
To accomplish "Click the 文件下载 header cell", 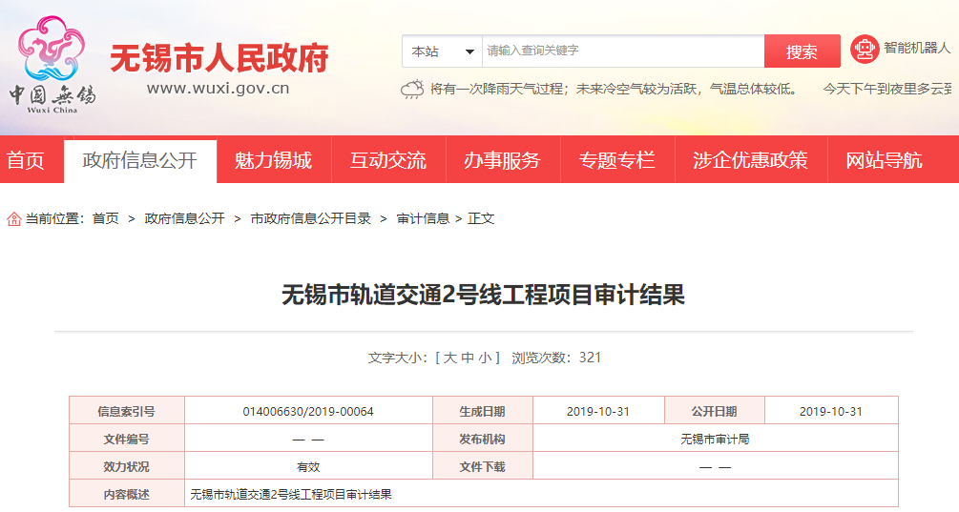I will point(483,467).
